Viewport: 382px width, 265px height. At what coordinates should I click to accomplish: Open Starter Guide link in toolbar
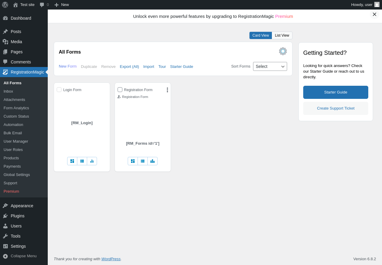(x=181, y=66)
